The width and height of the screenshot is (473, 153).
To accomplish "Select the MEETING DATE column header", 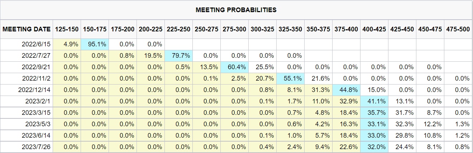I will click(27, 29).
